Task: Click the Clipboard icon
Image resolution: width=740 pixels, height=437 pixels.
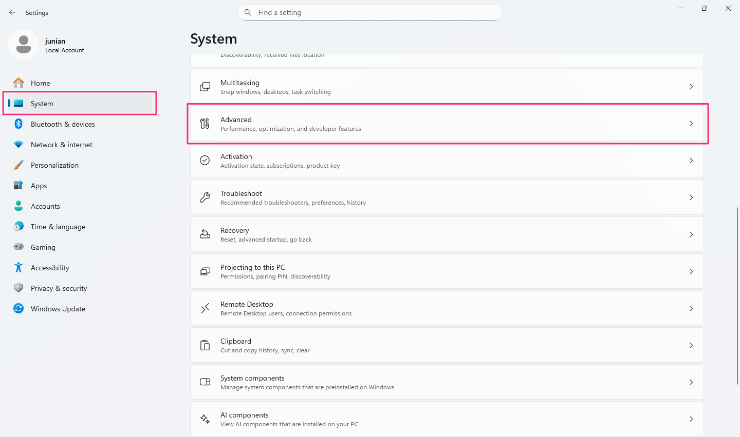Action: [205, 345]
